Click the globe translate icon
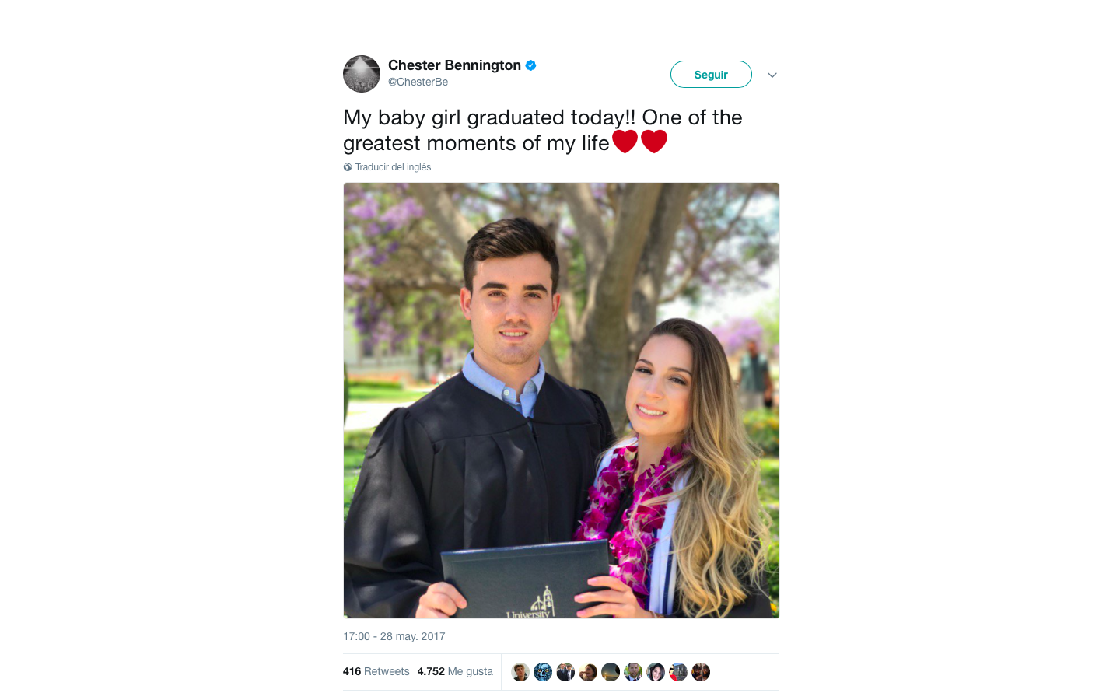The image size is (1120, 700). click(348, 167)
